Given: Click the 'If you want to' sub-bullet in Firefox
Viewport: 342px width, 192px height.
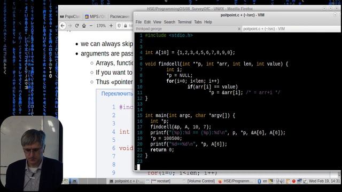Looking at the screenshot, I should (114, 73).
